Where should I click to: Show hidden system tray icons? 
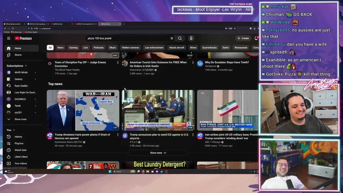click(x=251, y=172)
